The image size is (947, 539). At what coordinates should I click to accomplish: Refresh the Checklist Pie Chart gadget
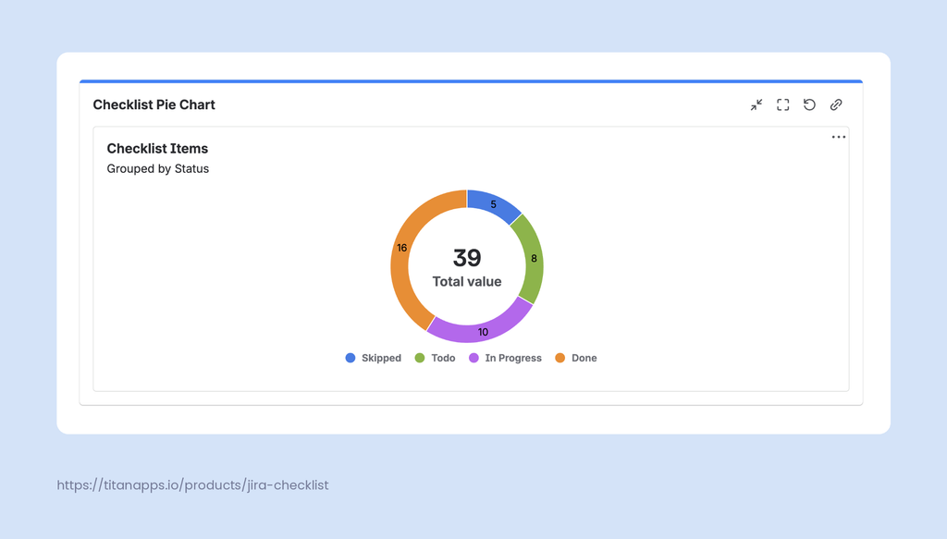tap(809, 105)
